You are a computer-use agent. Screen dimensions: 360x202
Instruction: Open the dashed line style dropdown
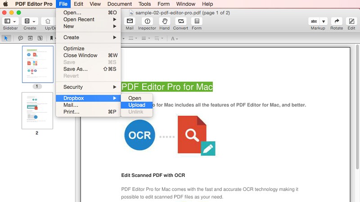click(x=133, y=39)
